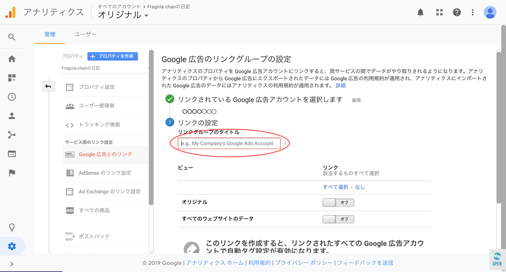Expand the sidebar with the chevron
Screen dimensions: 506x272
click(12, 264)
